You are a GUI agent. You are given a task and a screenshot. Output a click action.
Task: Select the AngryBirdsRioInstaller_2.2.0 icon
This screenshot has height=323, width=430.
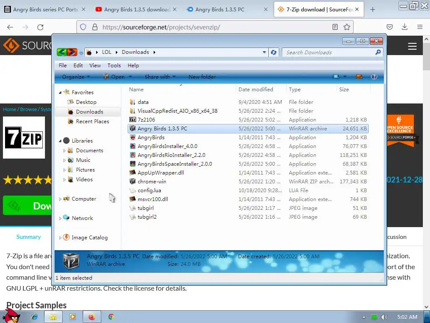(133, 155)
